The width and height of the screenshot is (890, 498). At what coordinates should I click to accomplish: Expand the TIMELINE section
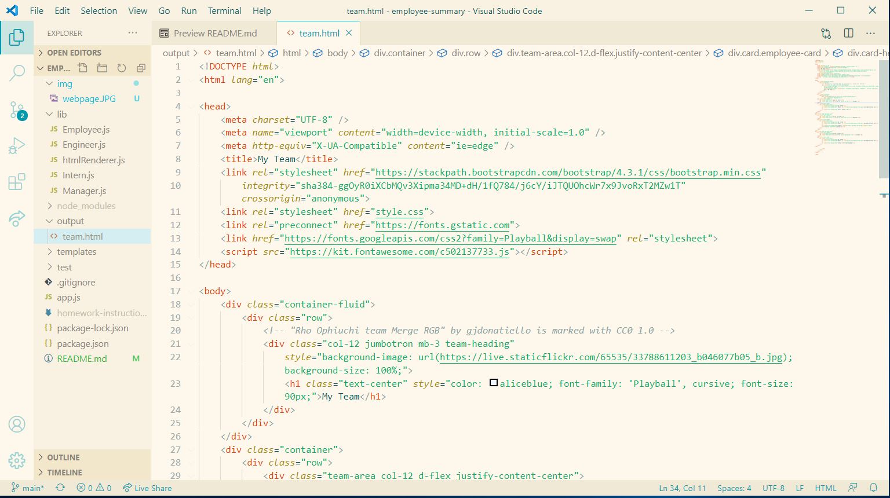coord(93,472)
